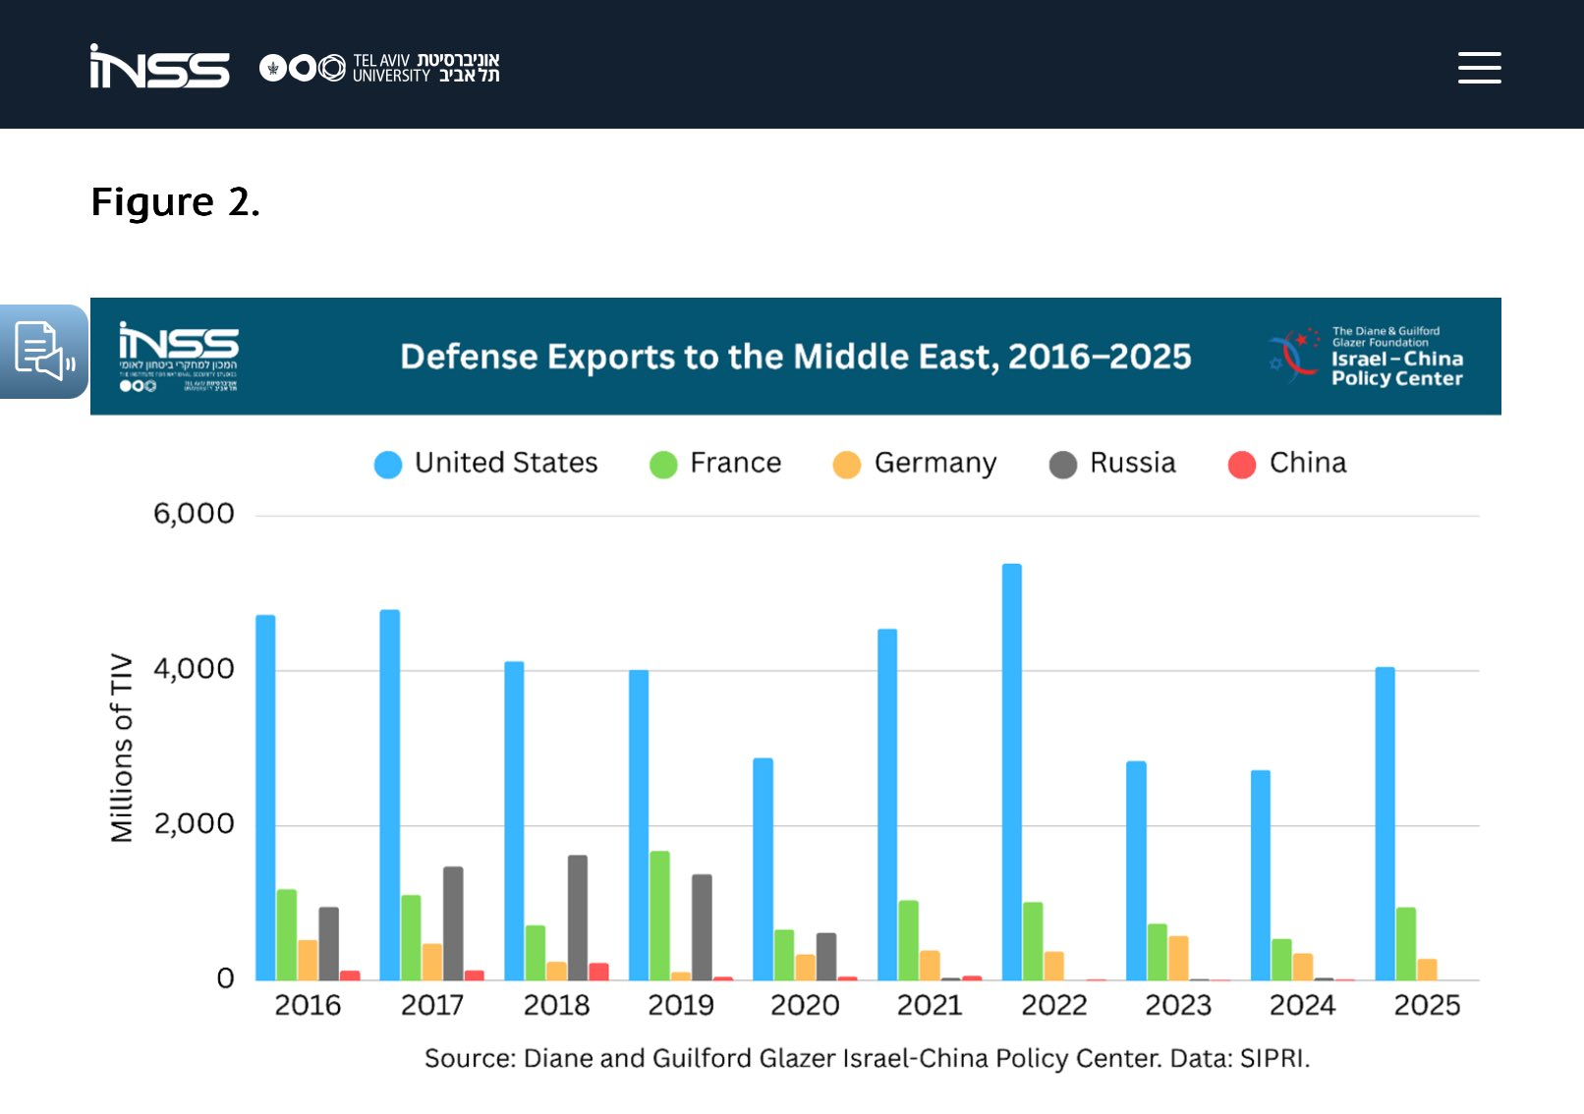
Task: Click the 6,000 y-axis value
Action: click(194, 514)
